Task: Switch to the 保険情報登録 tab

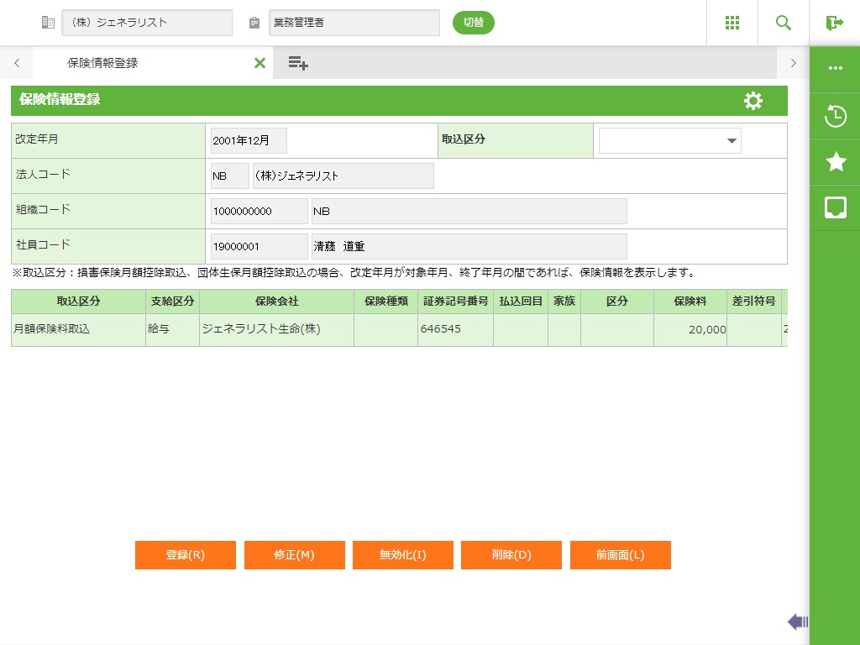Action: tap(102, 63)
